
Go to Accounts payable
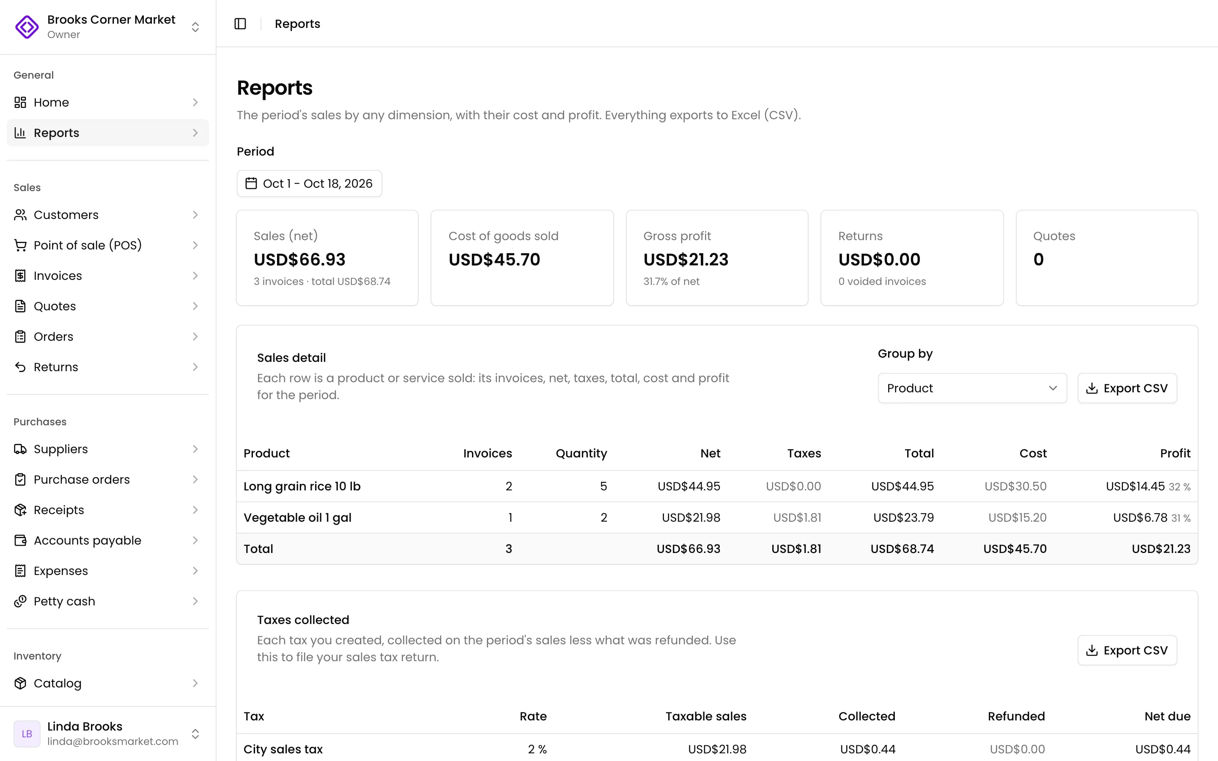point(108,541)
